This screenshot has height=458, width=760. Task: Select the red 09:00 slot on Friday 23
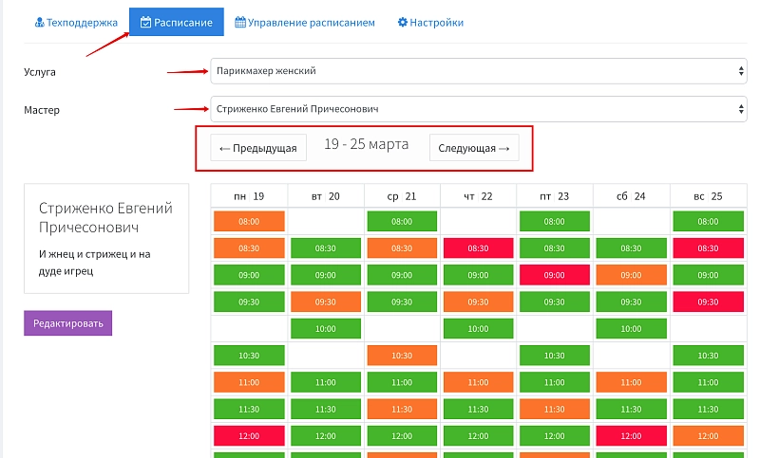click(x=555, y=275)
